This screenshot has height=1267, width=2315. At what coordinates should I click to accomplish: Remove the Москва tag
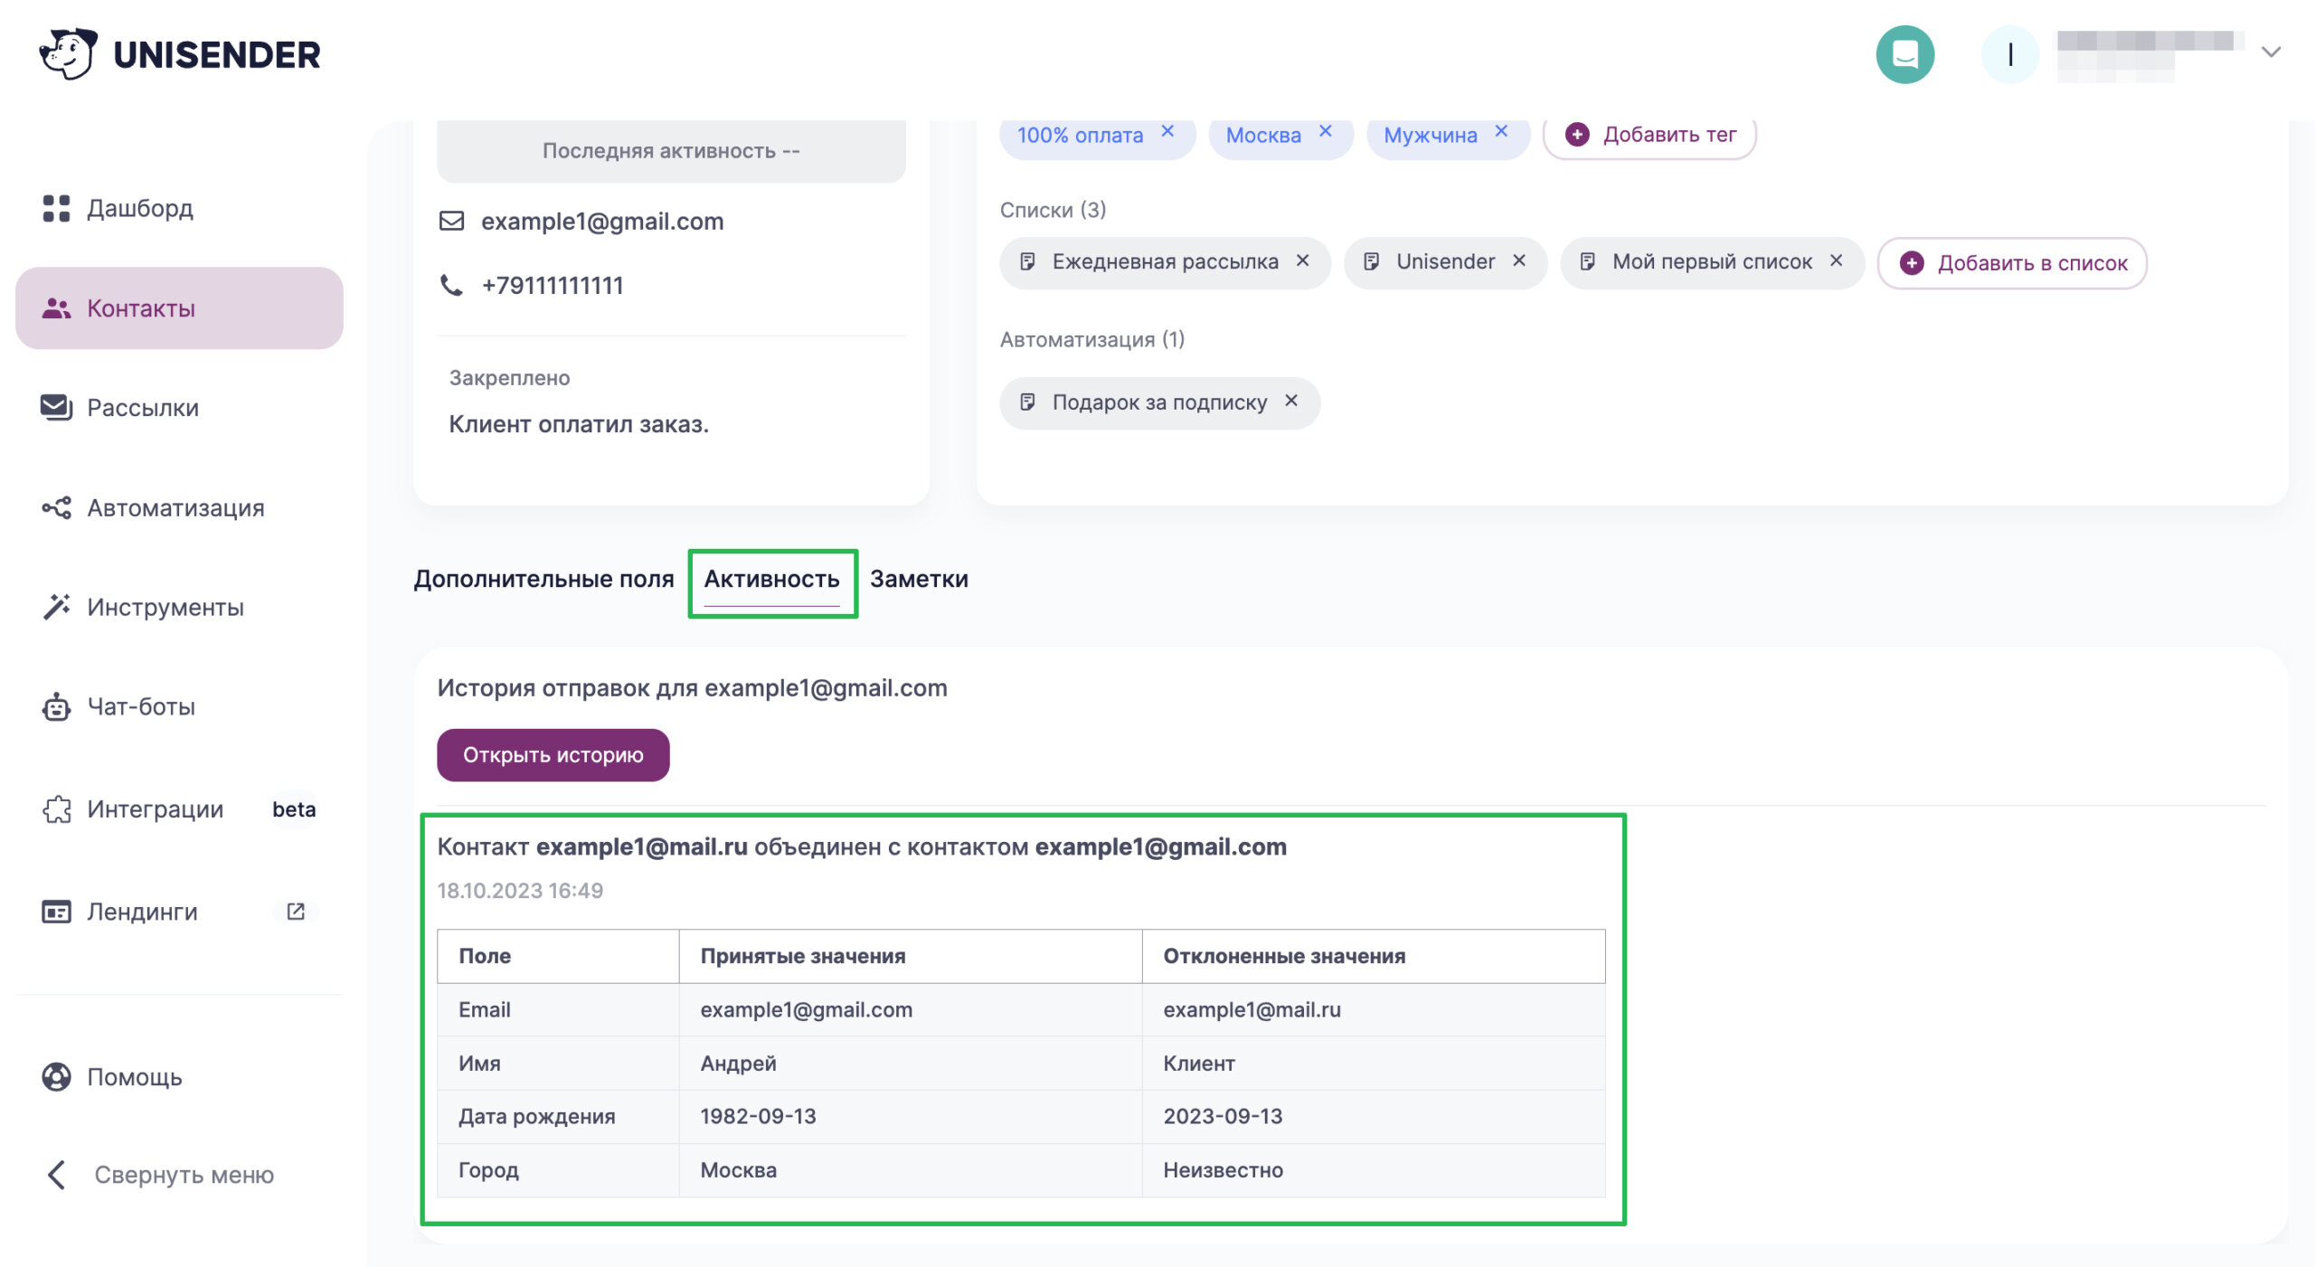coord(1326,131)
